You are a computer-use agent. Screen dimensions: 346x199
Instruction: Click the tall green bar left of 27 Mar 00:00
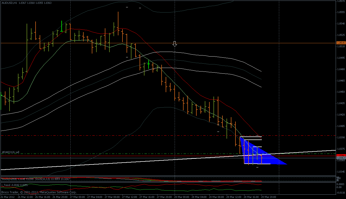coord(62,26)
